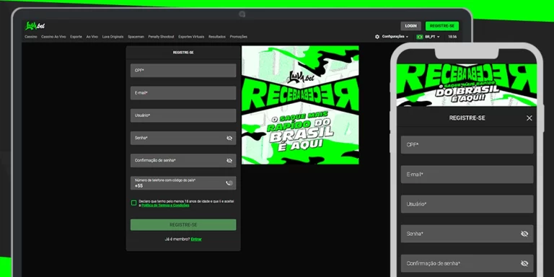Open the Cassino Ao Vivo menu item

point(53,37)
